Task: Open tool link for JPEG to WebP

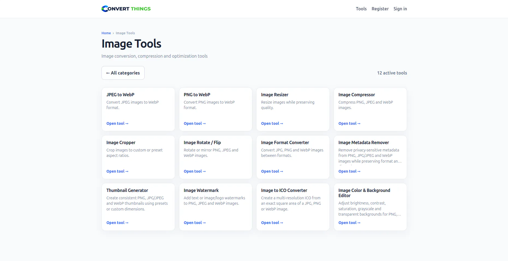Action: [x=117, y=123]
